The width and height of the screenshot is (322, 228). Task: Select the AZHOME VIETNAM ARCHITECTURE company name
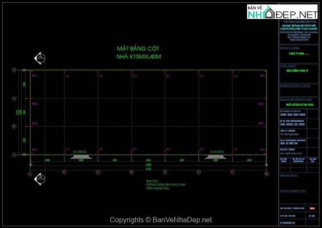(x=299, y=26)
